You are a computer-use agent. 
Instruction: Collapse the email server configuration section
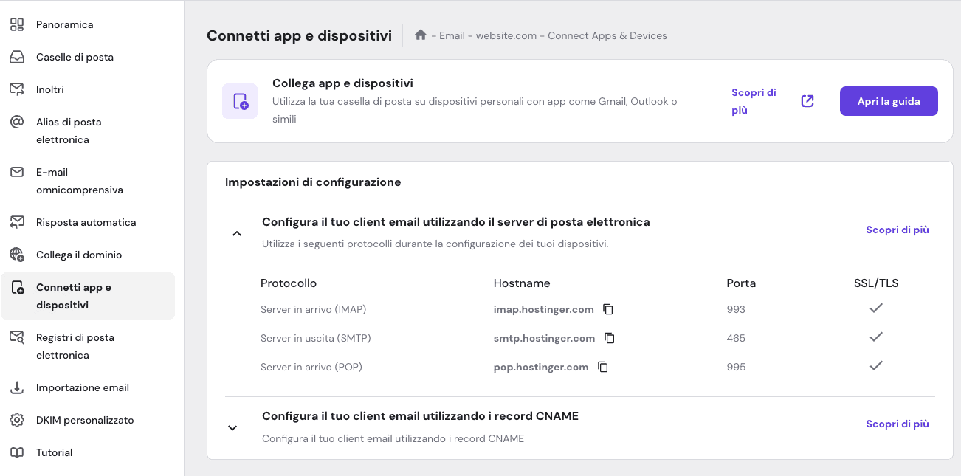(x=237, y=232)
